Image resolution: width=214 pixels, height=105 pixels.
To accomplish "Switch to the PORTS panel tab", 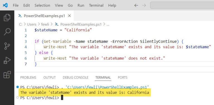I will [123, 77].
